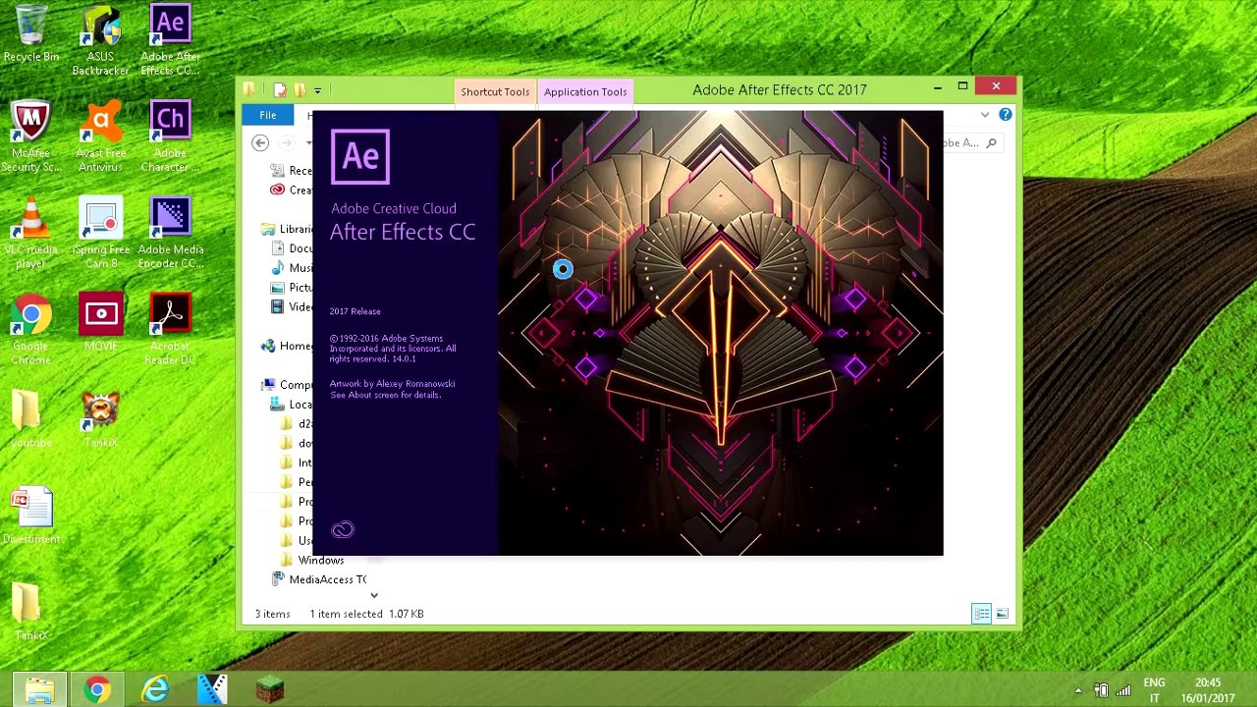Show hidden system tray icons arrow
The image size is (1257, 707).
tap(1077, 690)
